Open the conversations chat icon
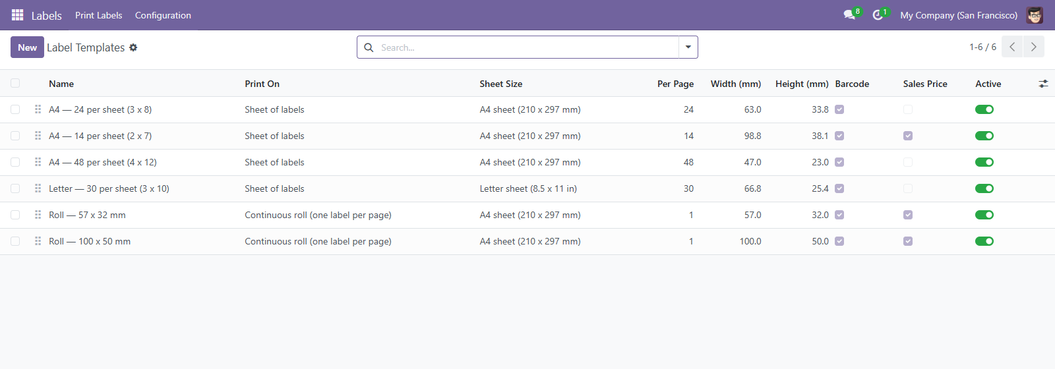1055x369 pixels. click(x=849, y=15)
